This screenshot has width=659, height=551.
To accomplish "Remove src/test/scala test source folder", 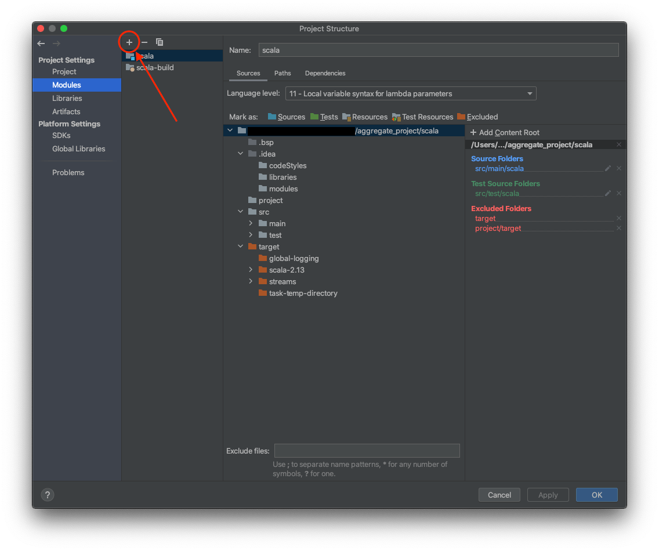I will point(618,193).
